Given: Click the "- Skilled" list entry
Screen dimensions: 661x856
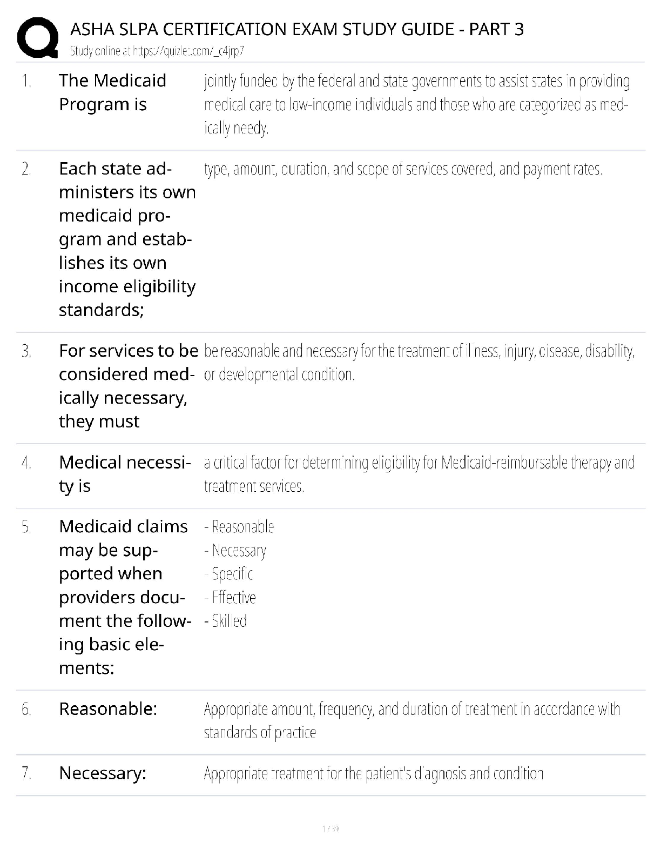Looking at the screenshot, I should point(226,621).
